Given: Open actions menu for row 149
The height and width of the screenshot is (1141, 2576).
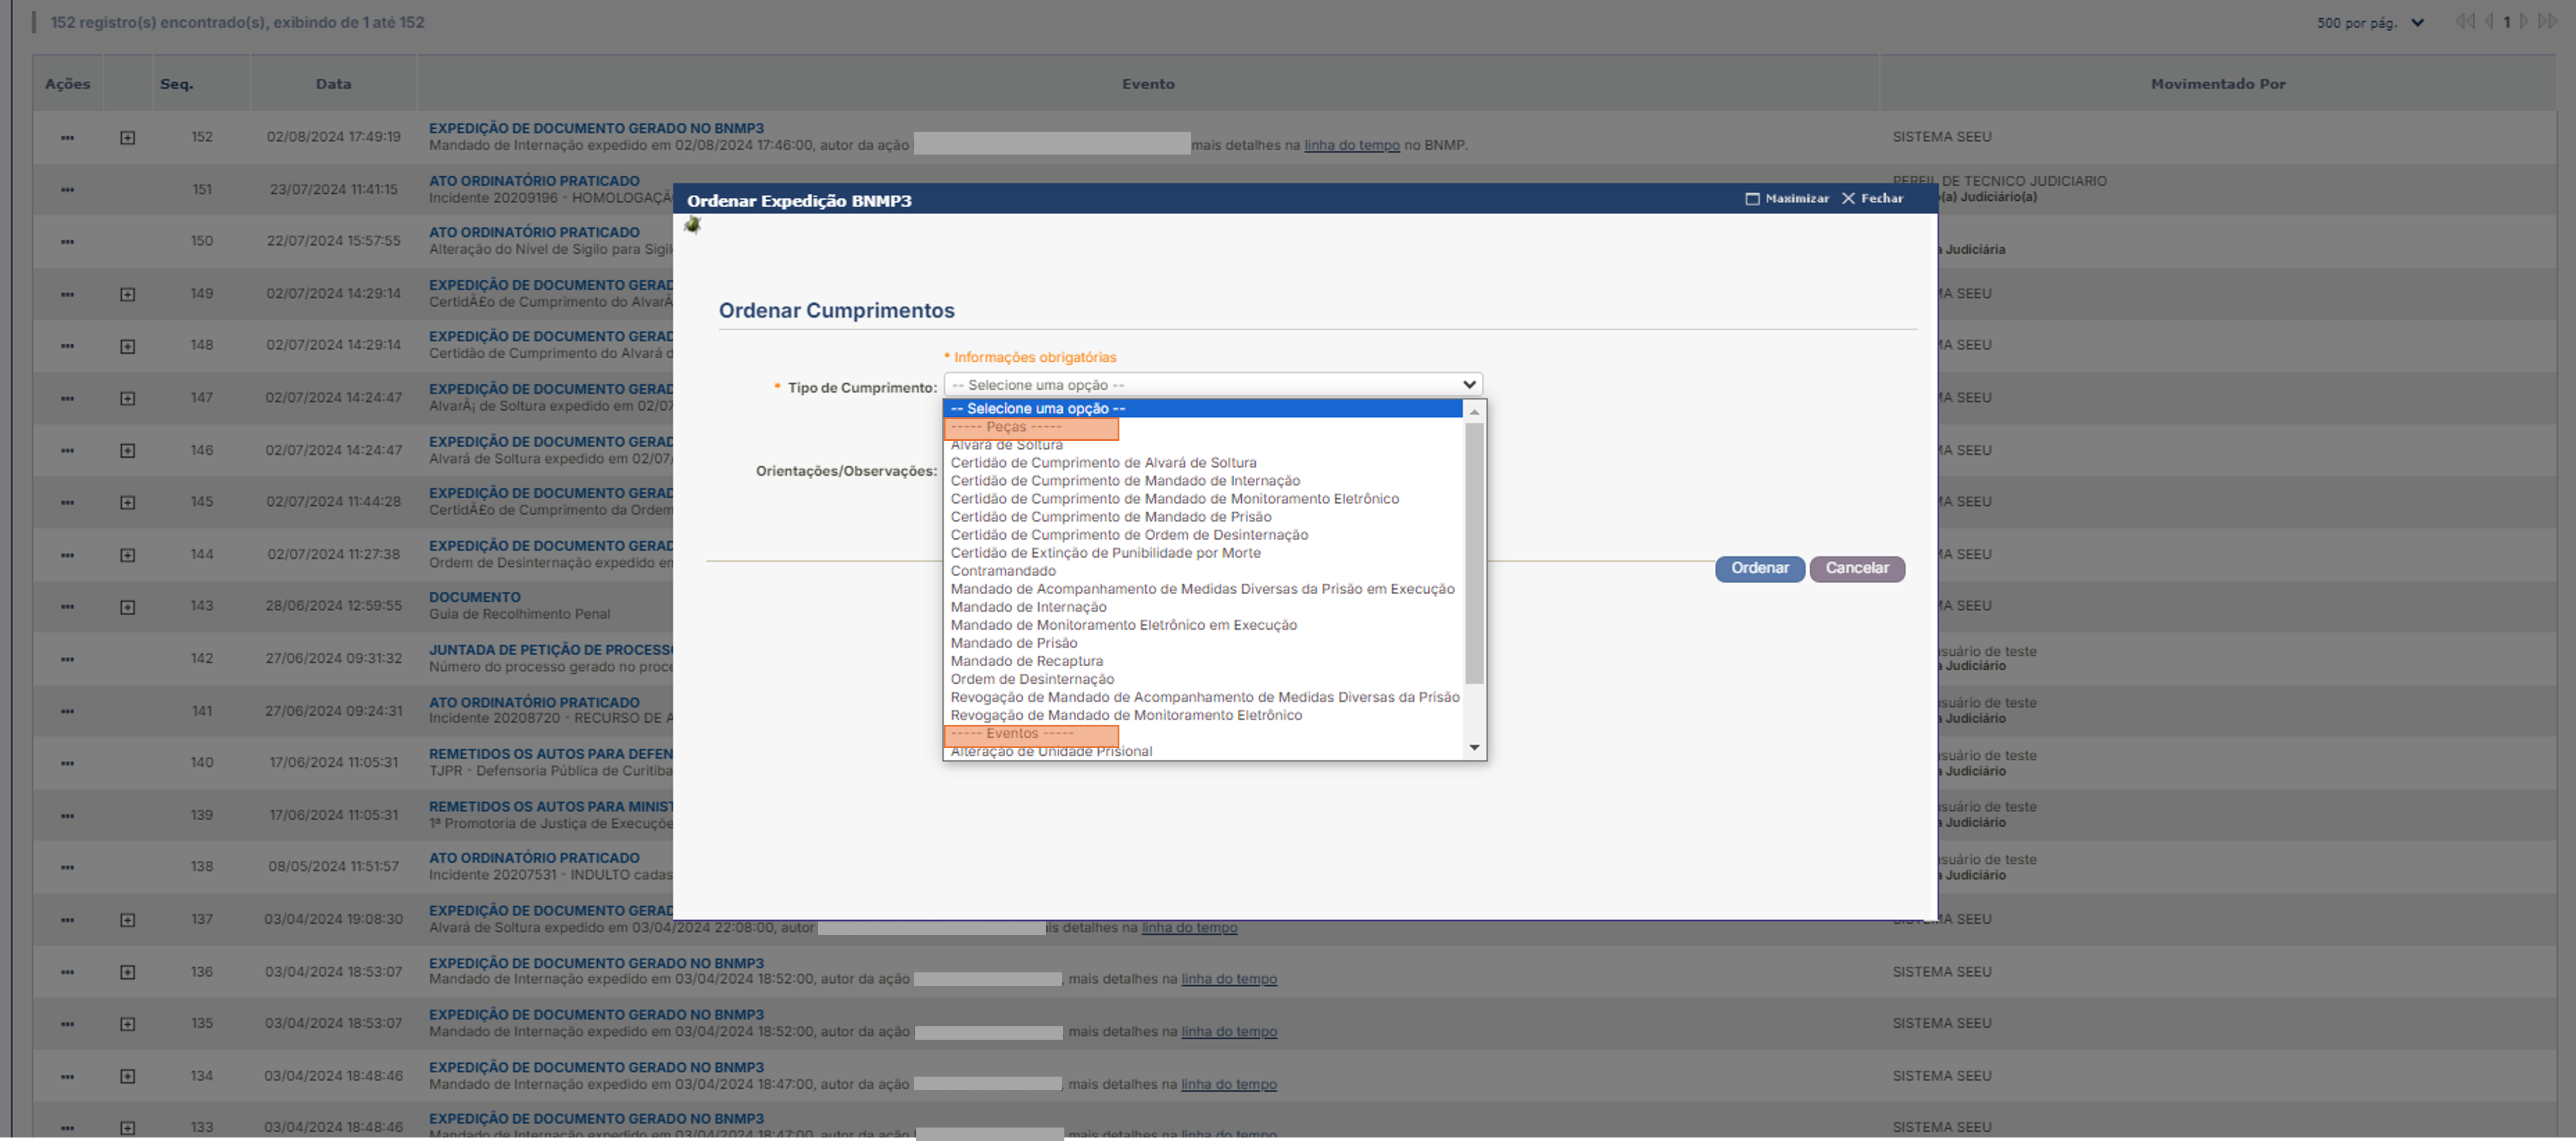Looking at the screenshot, I should click(x=67, y=294).
